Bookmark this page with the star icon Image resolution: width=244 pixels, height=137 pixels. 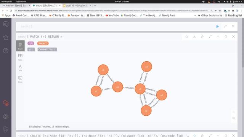pyautogui.click(x=220, y=11)
